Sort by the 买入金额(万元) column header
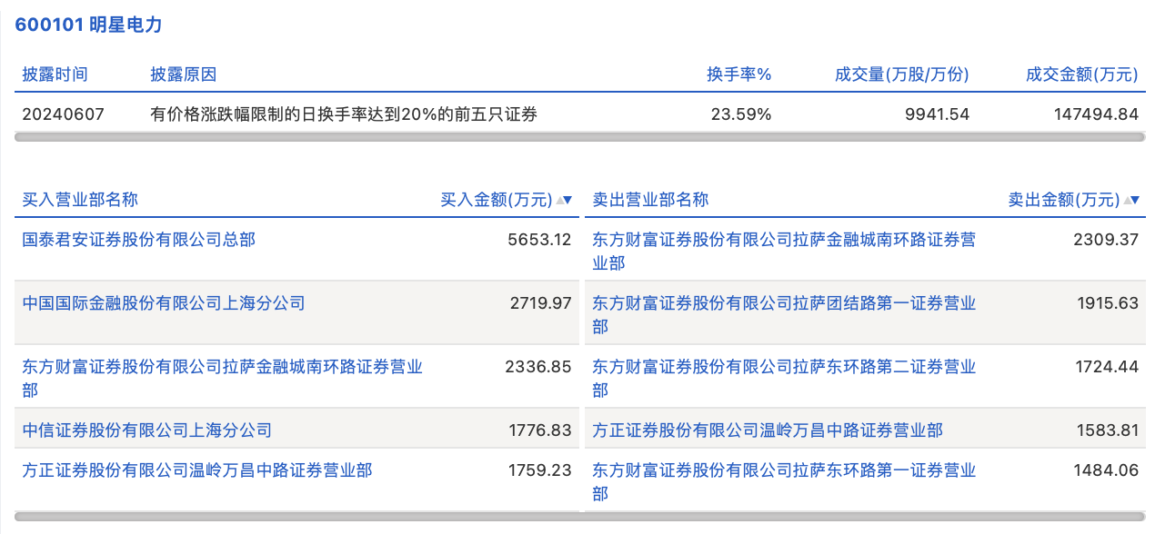The image size is (1155, 534). coord(496,200)
